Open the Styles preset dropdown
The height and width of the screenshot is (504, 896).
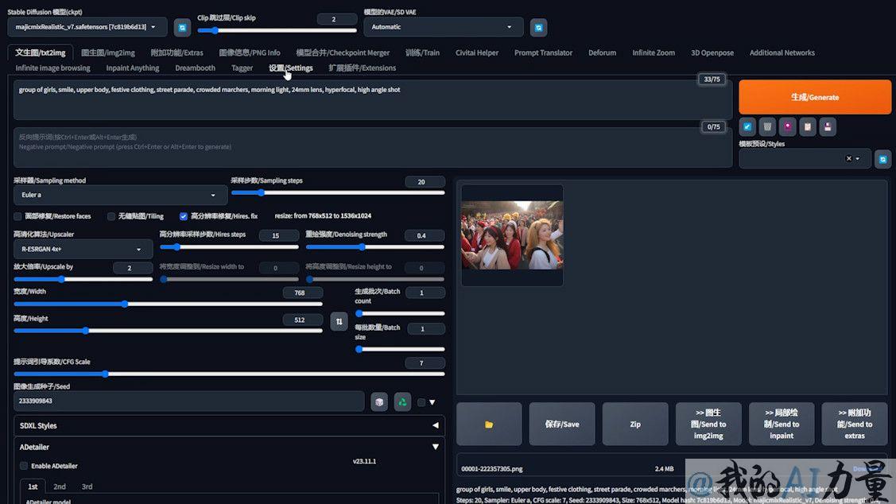(x=805, y=158)
